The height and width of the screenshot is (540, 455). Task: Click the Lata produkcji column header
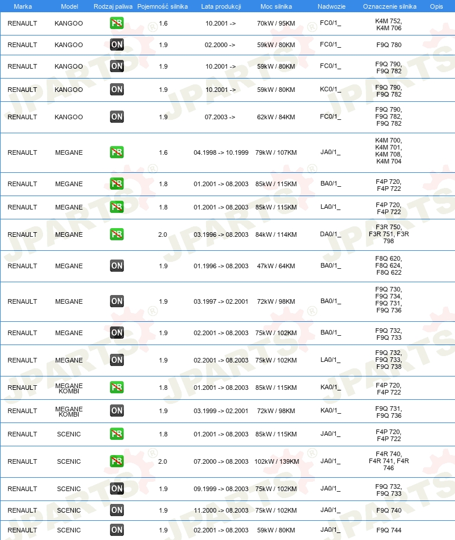click(221, 6)
